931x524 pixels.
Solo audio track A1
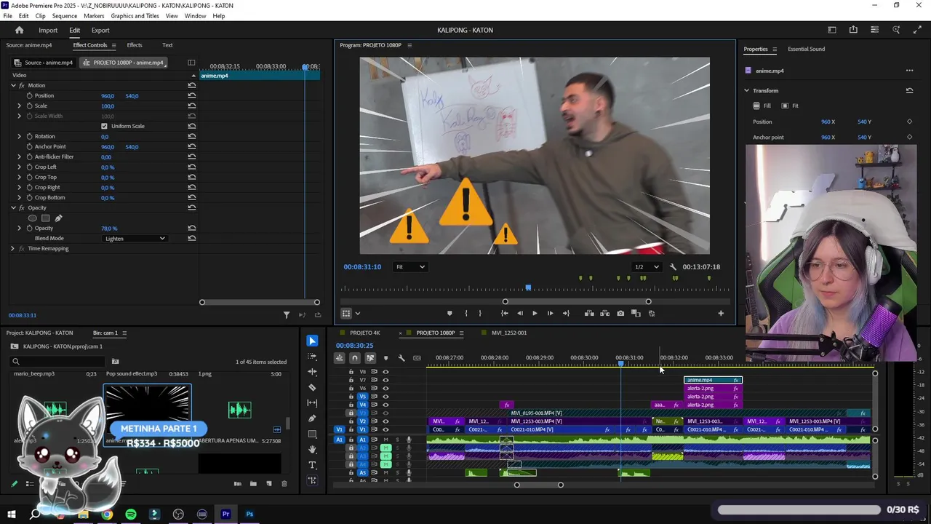pyautogui.click(x=397, y=440)
